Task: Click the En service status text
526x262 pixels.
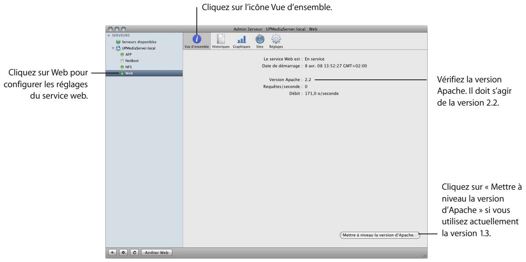Action: (315, 59)
